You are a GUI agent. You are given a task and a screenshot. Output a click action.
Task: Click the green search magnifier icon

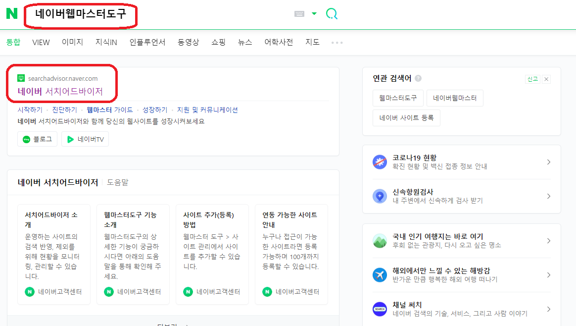[332, 14]
